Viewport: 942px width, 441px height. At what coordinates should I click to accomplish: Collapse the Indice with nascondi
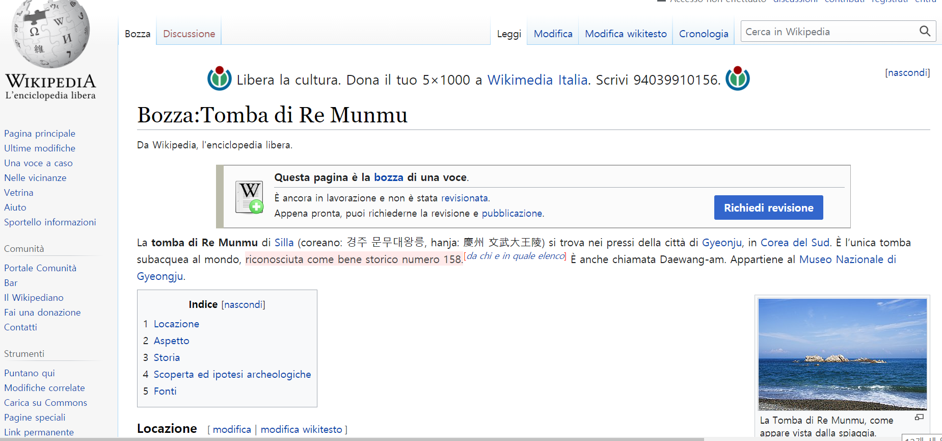coord(243,304)
